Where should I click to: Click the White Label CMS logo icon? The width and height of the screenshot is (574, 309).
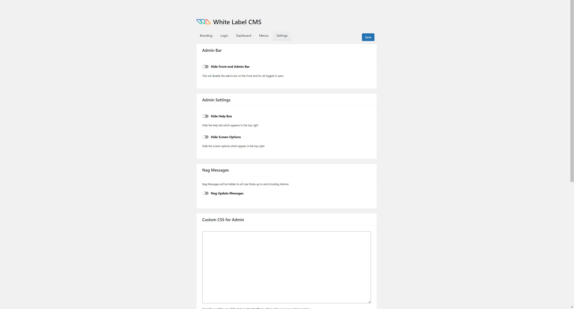click(x=203, y=22)
